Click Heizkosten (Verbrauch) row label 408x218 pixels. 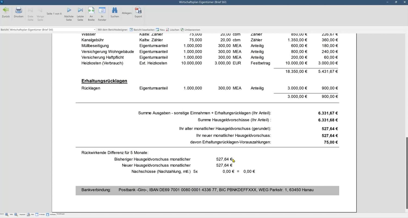tap(102, 63)
